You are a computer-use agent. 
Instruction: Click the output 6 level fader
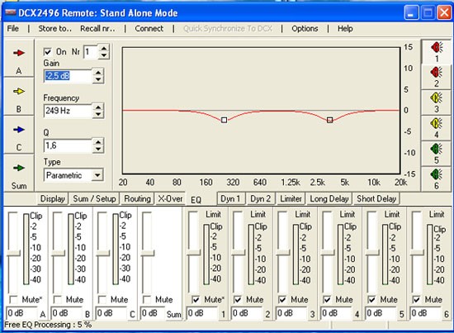[417, 252]
